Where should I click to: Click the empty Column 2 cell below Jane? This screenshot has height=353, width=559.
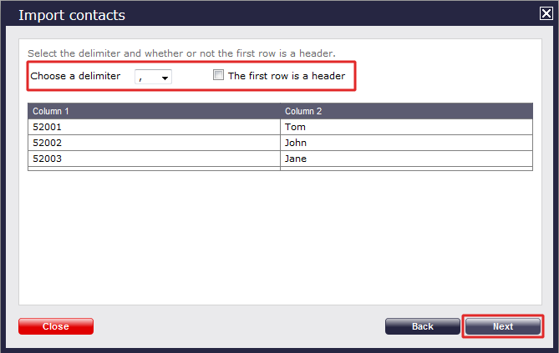(406, 169)
